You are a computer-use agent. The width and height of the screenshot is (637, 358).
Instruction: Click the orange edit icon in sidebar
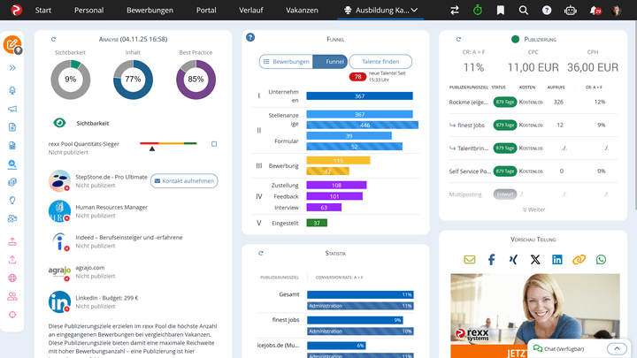point(12,44)
